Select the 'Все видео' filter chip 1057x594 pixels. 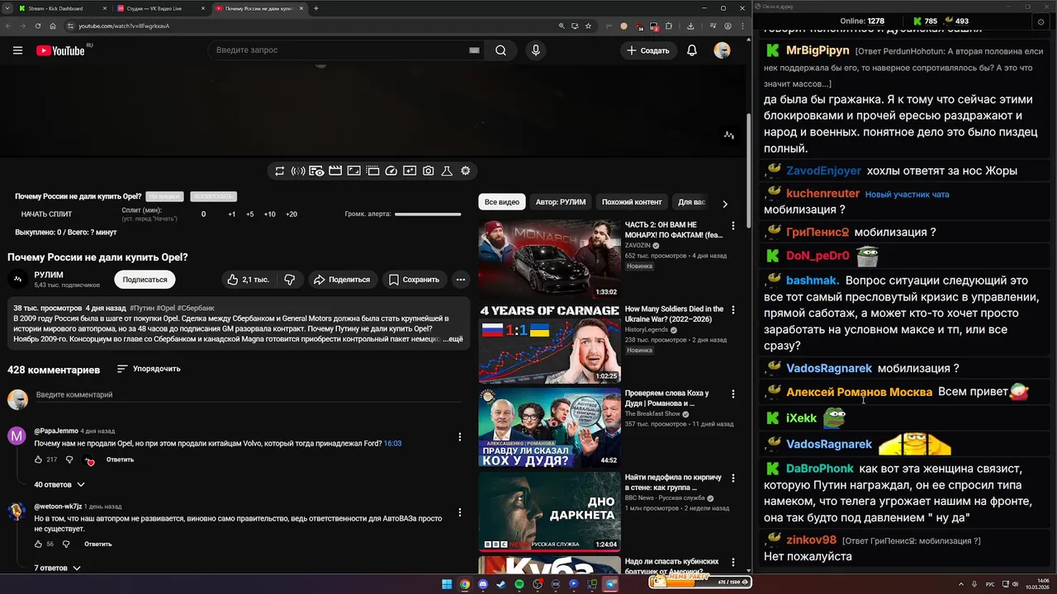click(x=502, y=202)
